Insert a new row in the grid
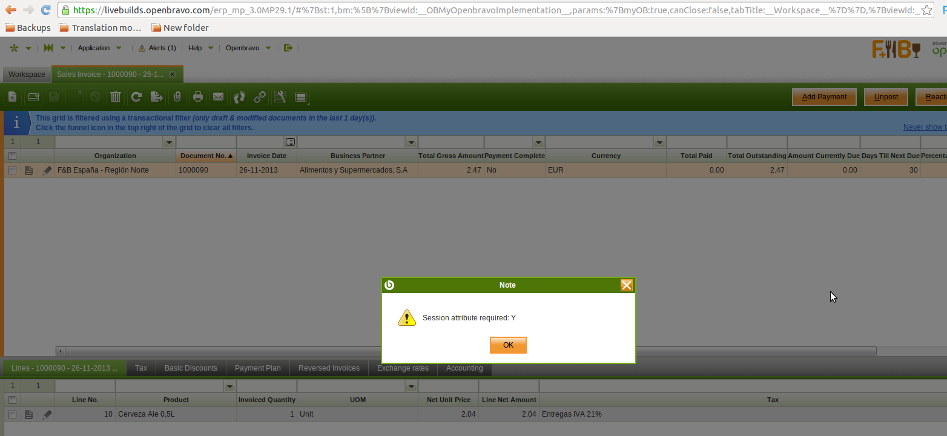947x436 pixels. tap(34, 97)
